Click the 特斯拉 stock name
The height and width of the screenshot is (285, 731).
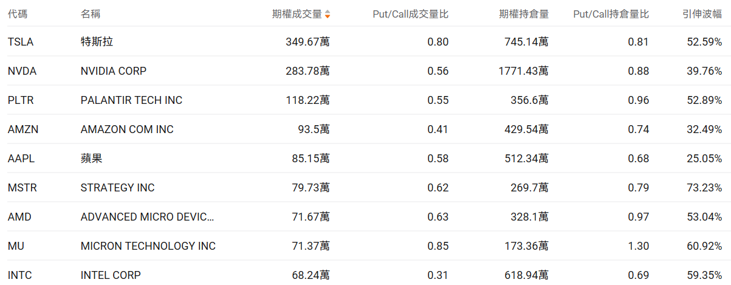97,42
